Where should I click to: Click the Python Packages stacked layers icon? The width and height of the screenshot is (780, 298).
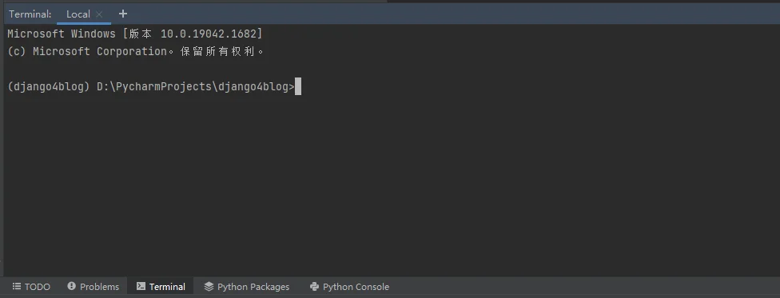tap(209, 286)
